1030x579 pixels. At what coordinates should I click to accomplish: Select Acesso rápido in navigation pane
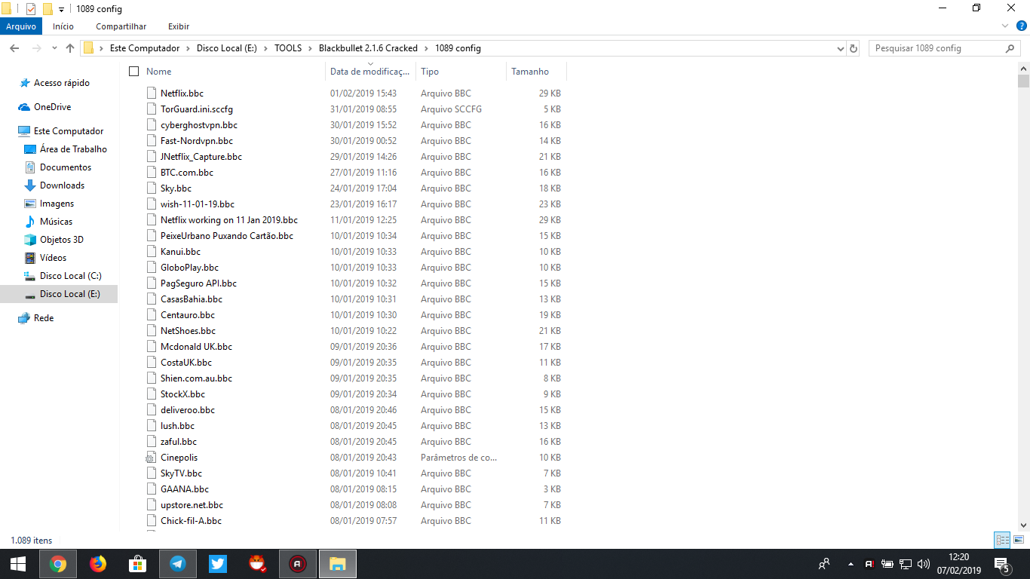(x=62, y=83)
